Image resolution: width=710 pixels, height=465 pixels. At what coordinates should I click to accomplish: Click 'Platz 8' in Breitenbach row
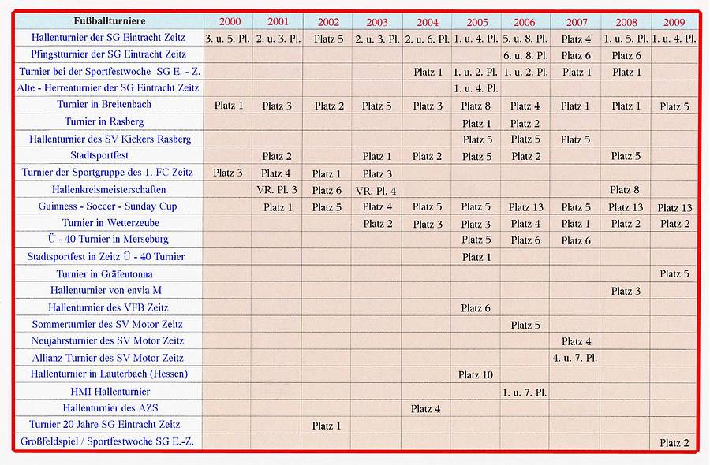[476, 106]
